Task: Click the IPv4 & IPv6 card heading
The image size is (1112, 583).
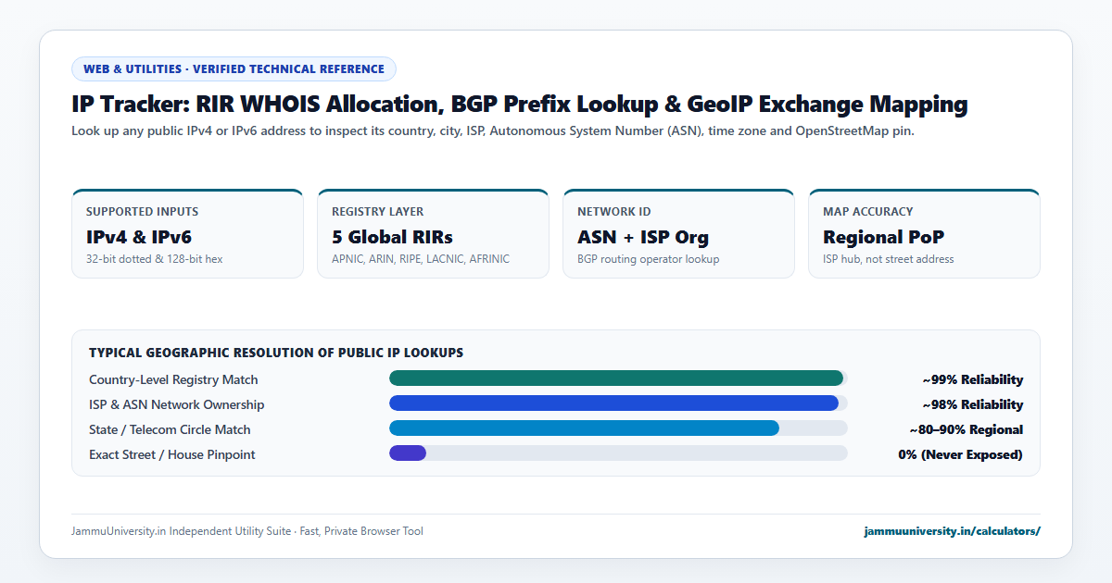Action: (x=139, y=237)
